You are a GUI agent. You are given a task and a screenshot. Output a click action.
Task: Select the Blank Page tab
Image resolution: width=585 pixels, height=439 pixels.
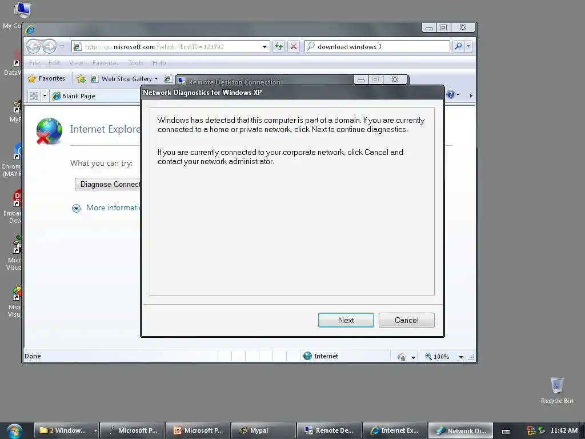[95, 96]
